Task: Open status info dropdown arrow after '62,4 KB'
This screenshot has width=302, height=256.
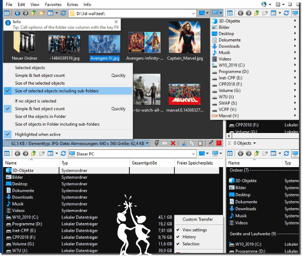Action: pos(147,143)
